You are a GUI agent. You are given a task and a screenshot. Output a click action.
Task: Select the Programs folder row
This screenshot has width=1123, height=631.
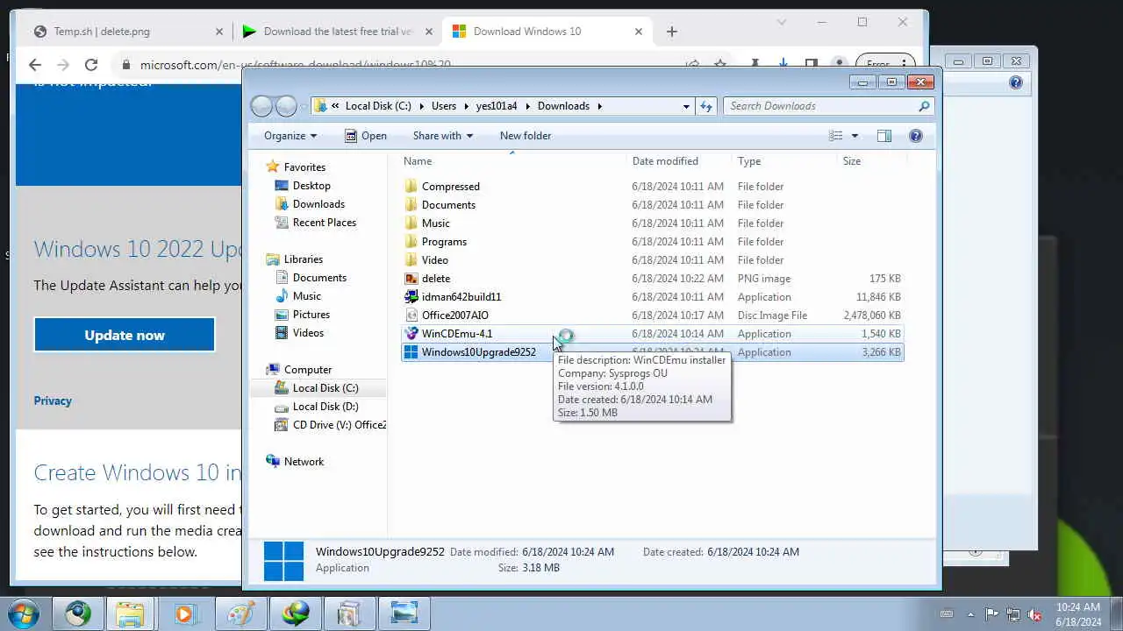click(653, 242)
